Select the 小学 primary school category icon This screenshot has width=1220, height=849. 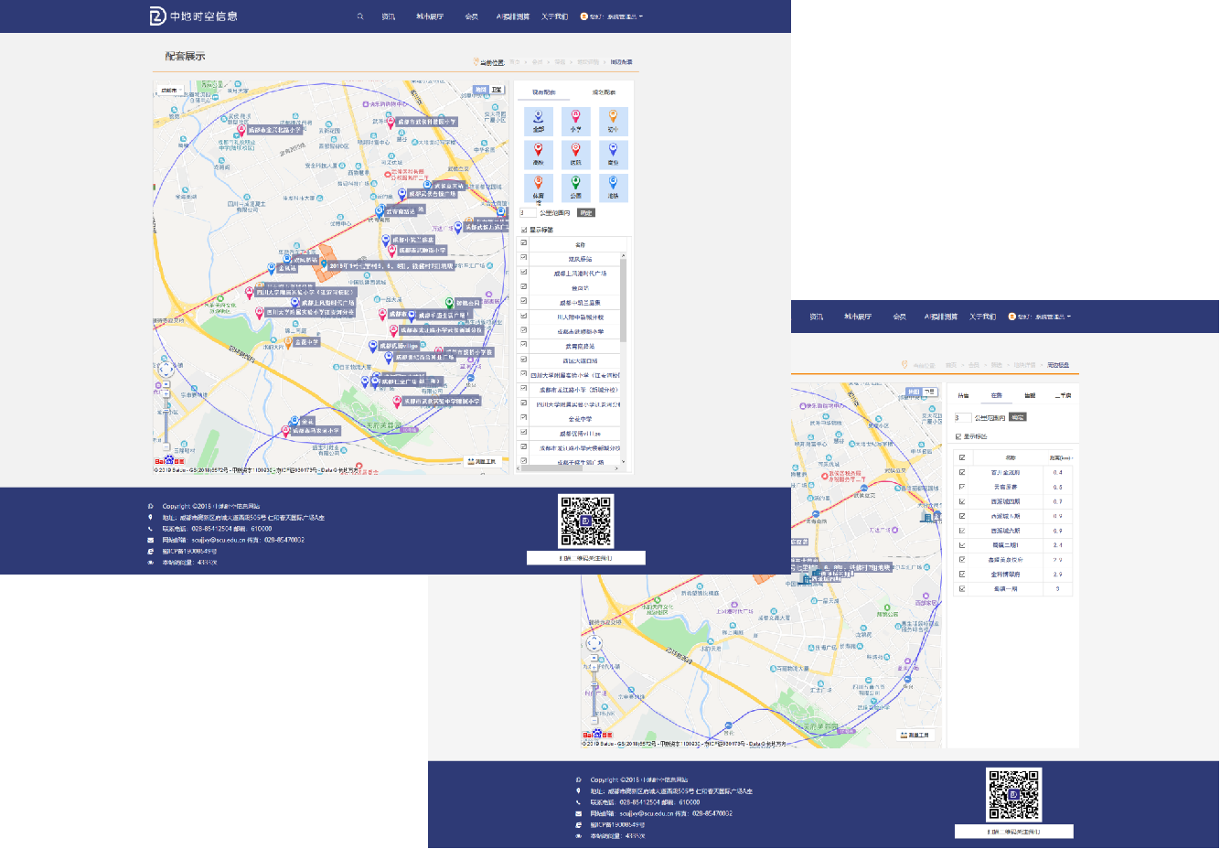(575, 121)
